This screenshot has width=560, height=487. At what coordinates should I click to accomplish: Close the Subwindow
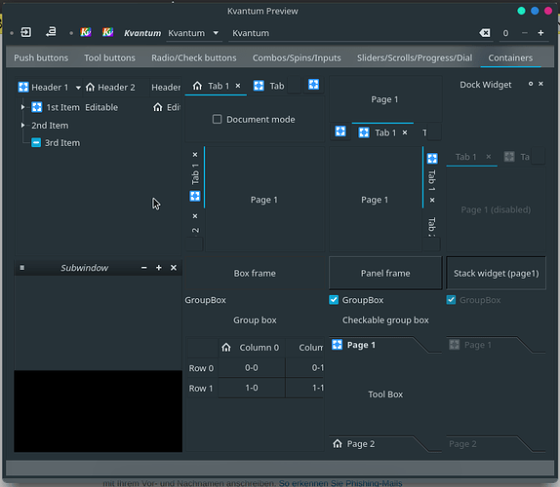(x=174, y=268)
